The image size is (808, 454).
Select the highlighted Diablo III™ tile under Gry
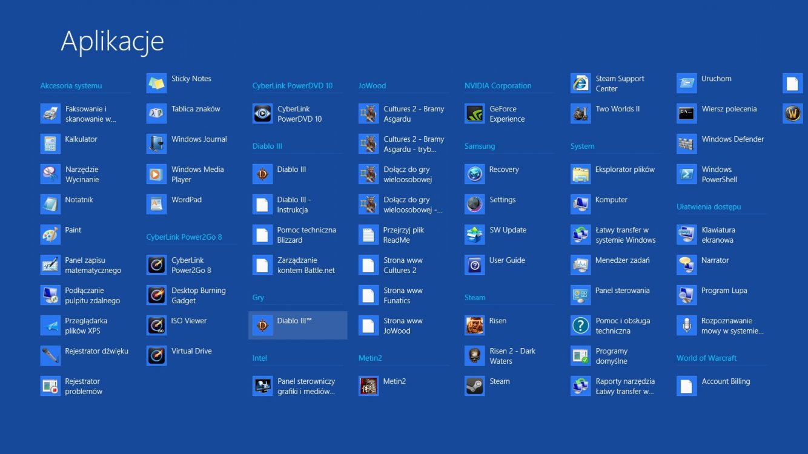coord(297,325)
